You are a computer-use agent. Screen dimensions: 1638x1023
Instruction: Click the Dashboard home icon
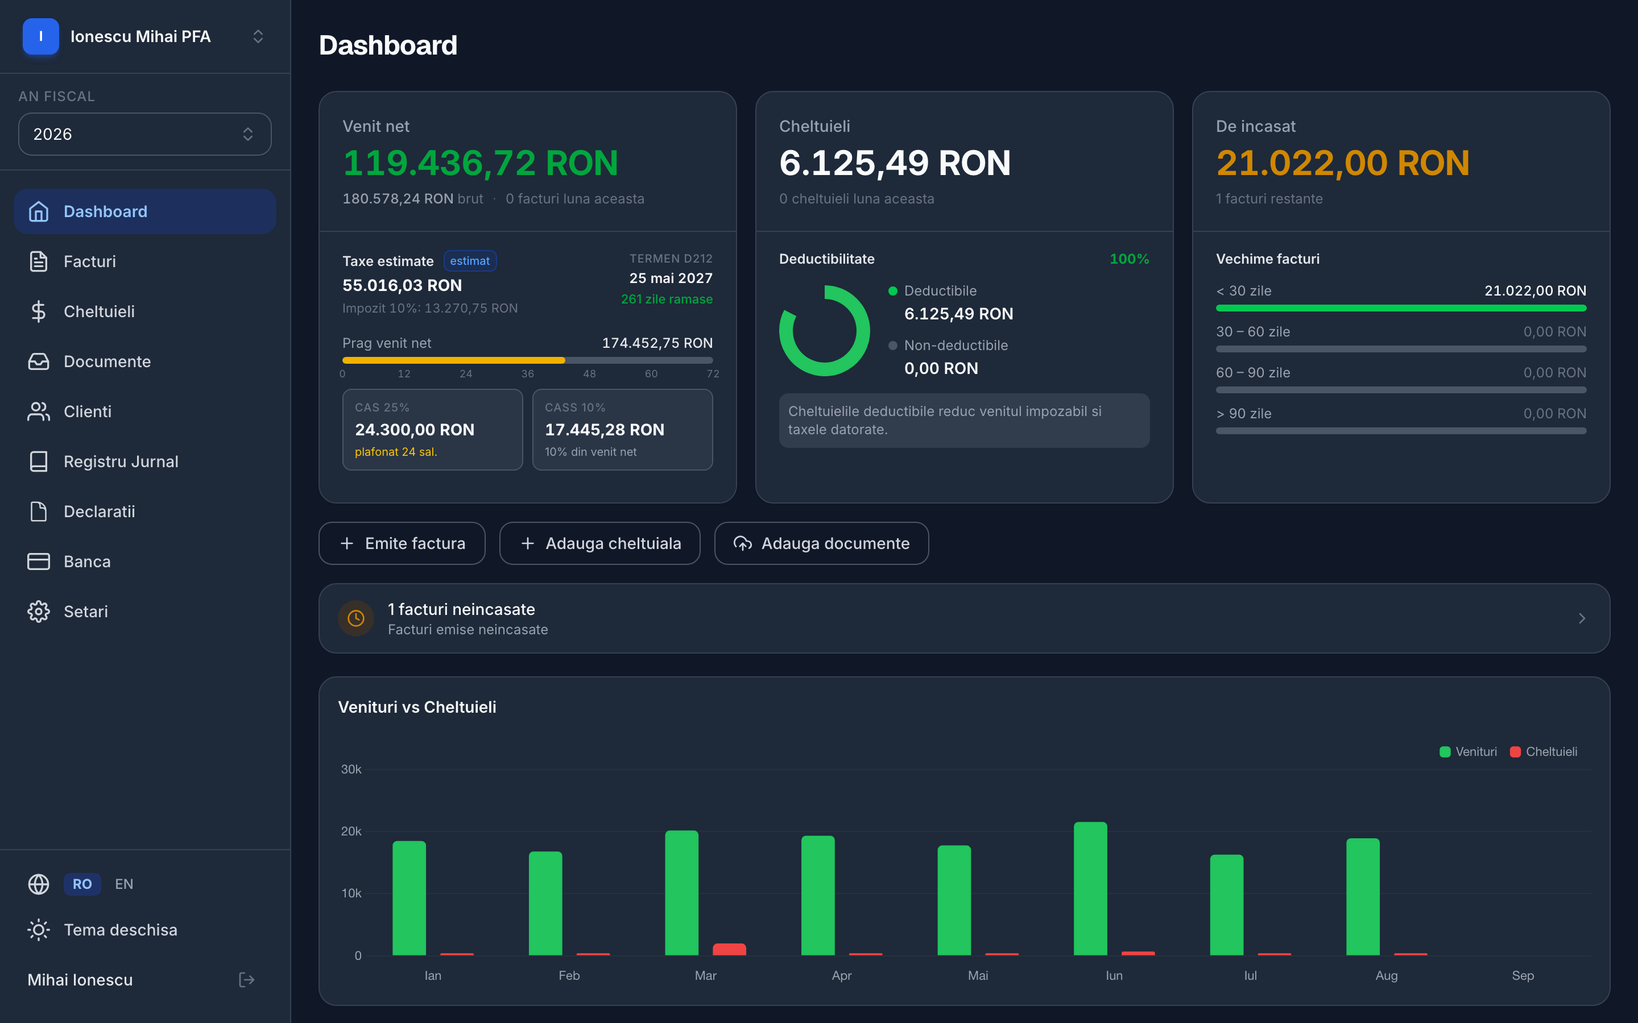pos(39,212)
